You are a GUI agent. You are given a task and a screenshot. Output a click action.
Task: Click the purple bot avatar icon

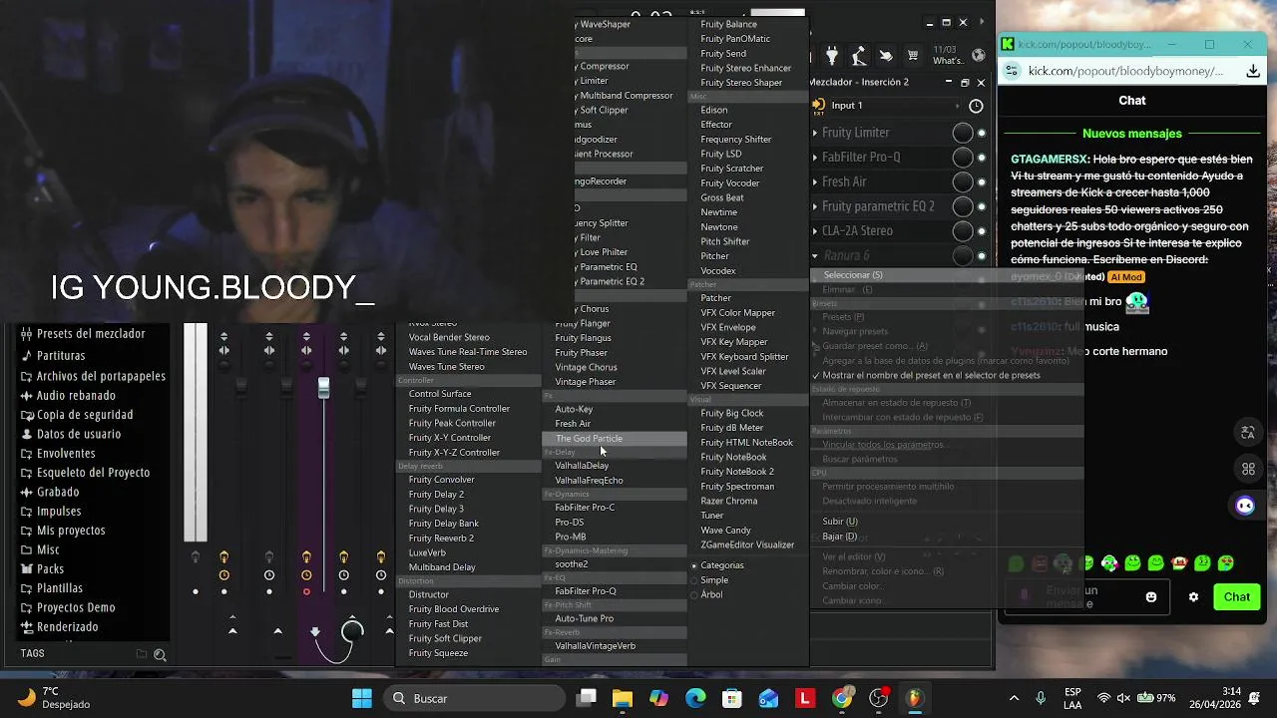click(x=1245, y=506)
